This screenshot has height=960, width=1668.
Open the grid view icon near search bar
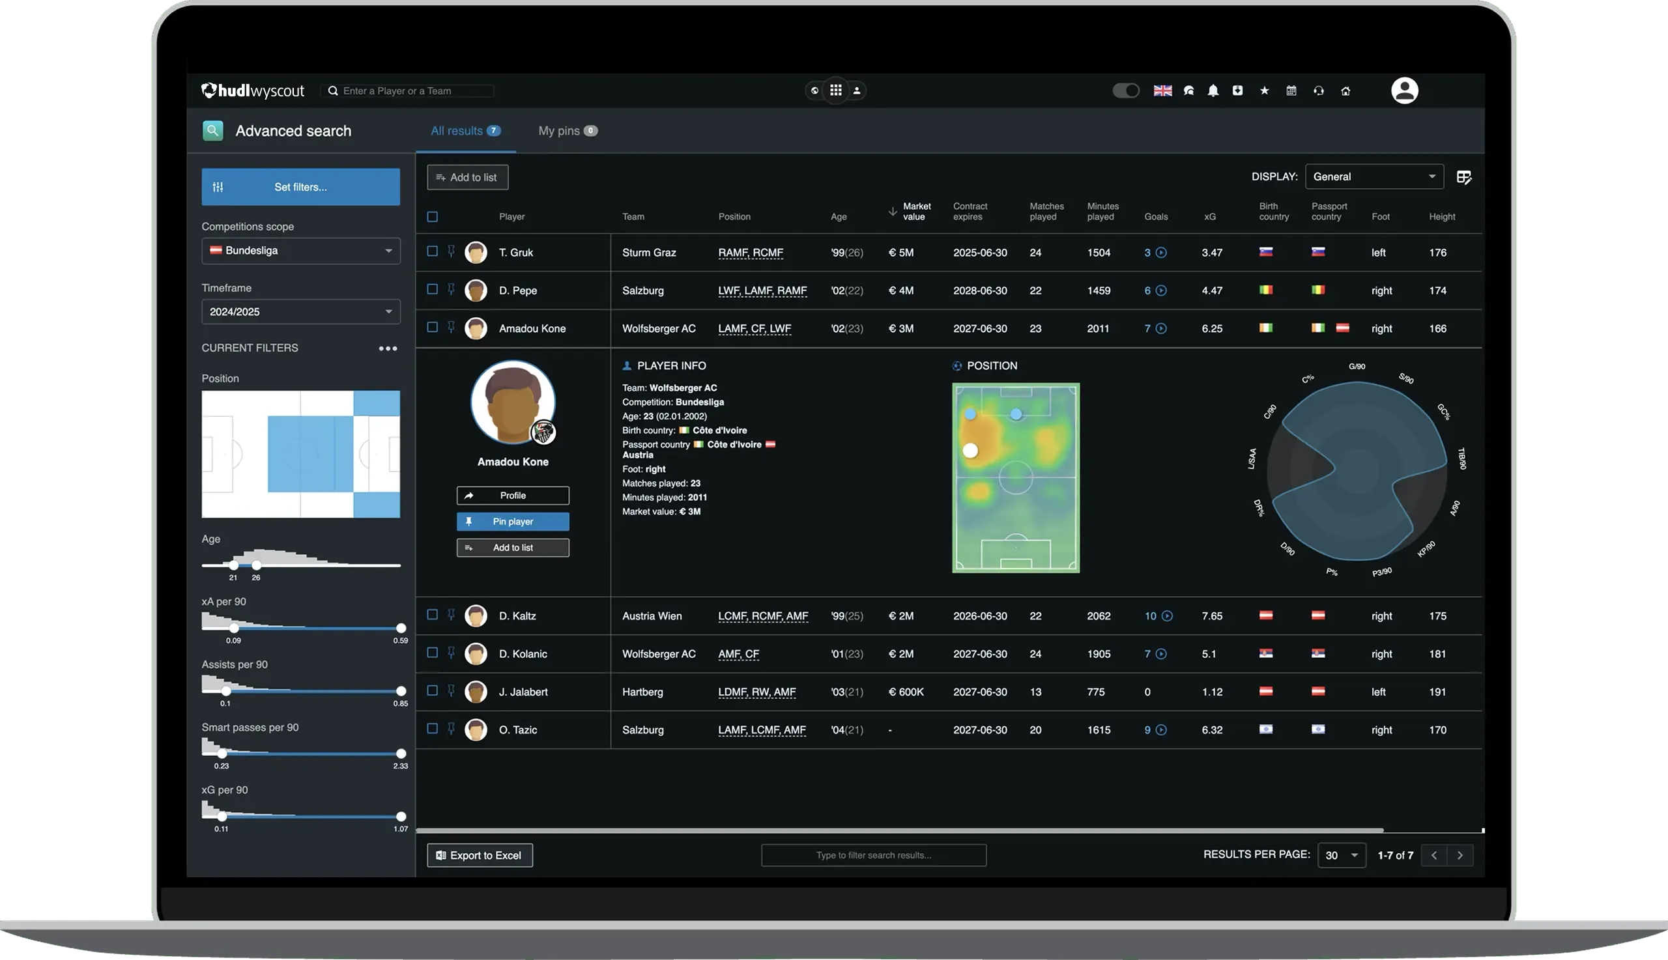[x=836, y=91]
